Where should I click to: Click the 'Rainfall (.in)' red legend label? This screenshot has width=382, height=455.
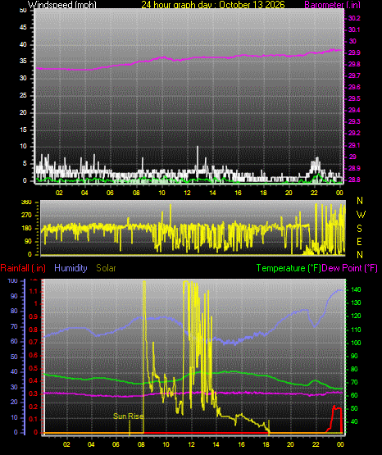(23, 268)
